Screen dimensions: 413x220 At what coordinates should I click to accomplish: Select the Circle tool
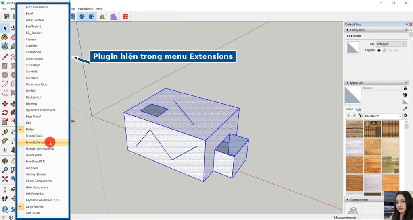point(5,75)
